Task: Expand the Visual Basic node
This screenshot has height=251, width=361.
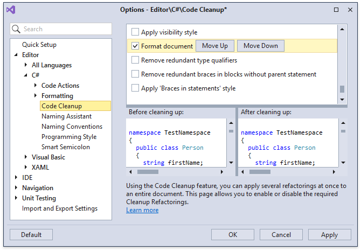Action: pyautogui.click(x=26, y=157)
